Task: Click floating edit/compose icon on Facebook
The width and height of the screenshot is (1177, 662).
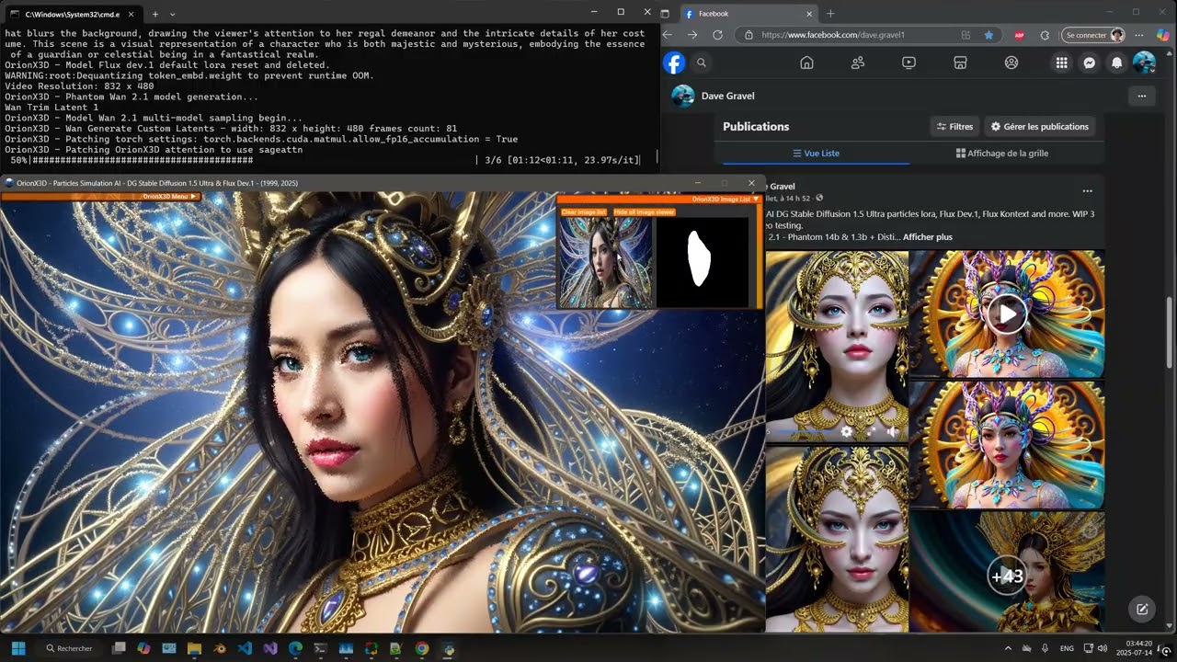Action: (x=1142, y=609)
